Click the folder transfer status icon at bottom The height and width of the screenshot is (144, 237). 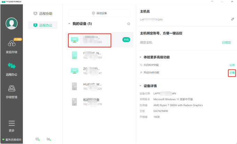click(49, 139)
